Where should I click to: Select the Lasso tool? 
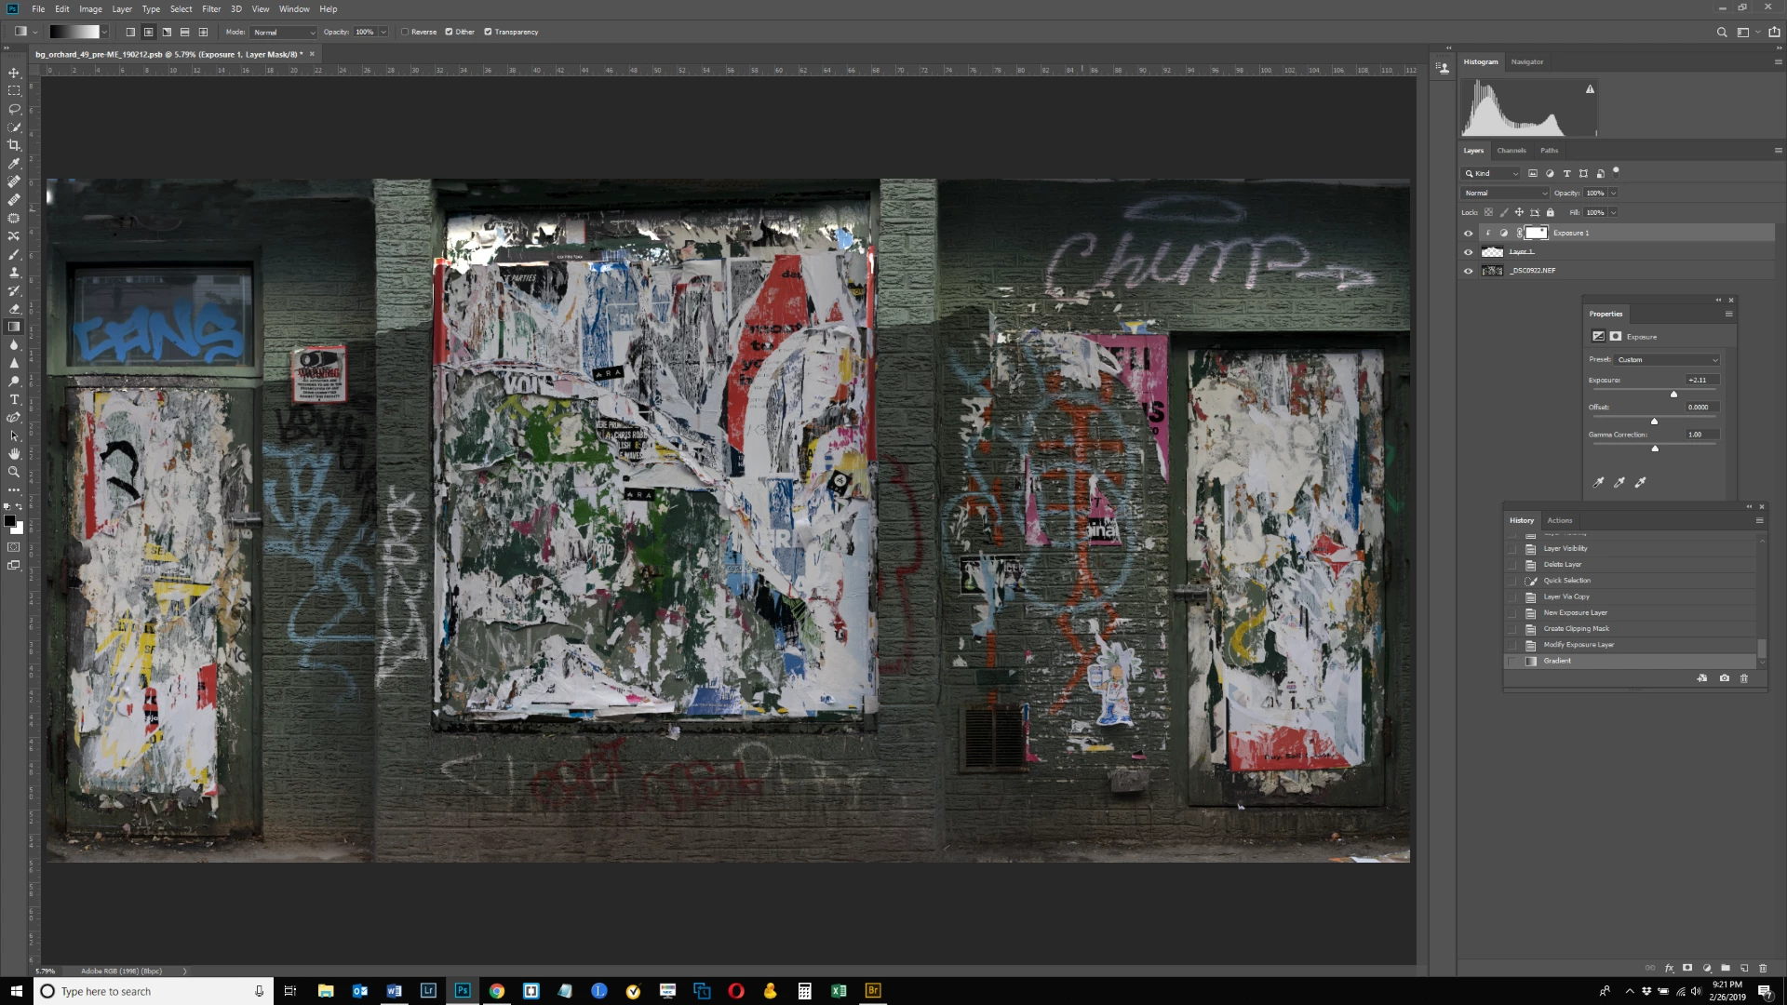14,109
